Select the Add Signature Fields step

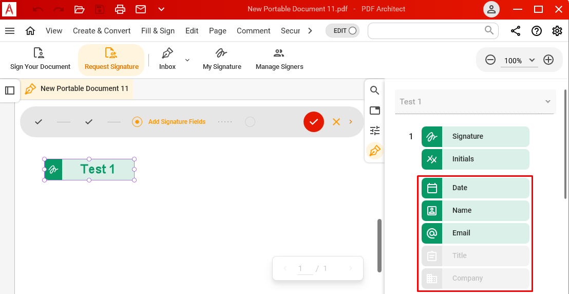[169, 122]
